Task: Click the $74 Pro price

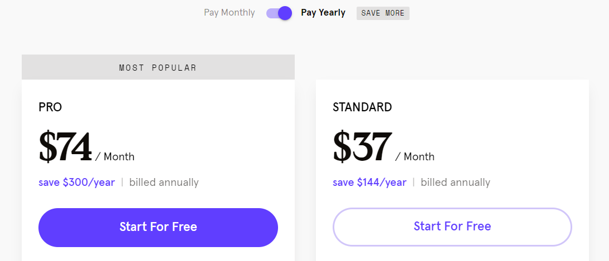Action: (x=65, y=147)
